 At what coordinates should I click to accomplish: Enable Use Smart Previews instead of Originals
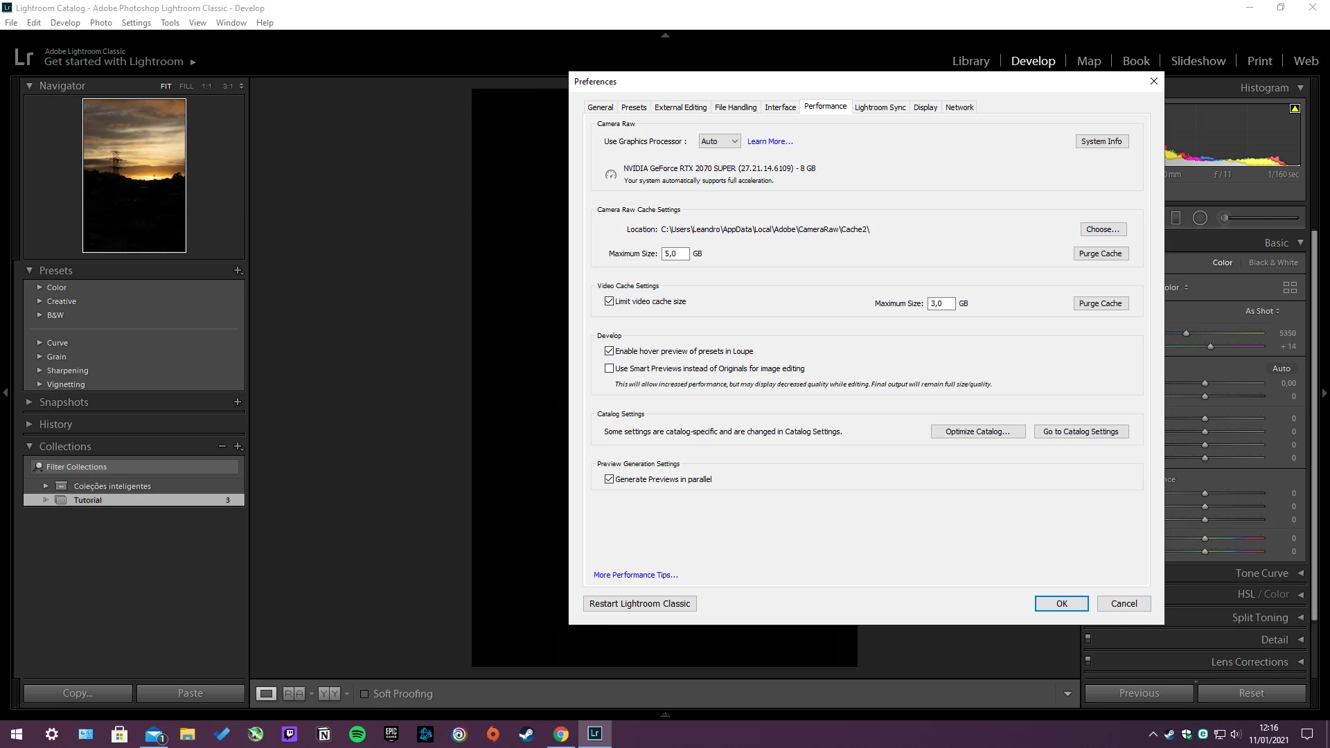tap(610, 368)
